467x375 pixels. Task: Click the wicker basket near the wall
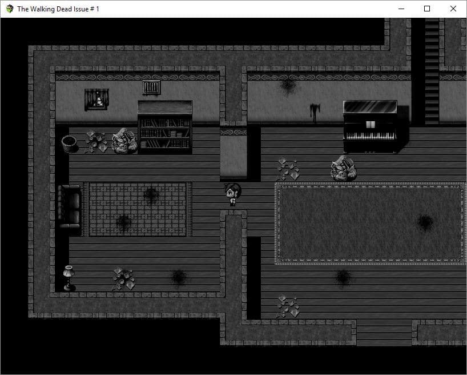pos(70,144)
